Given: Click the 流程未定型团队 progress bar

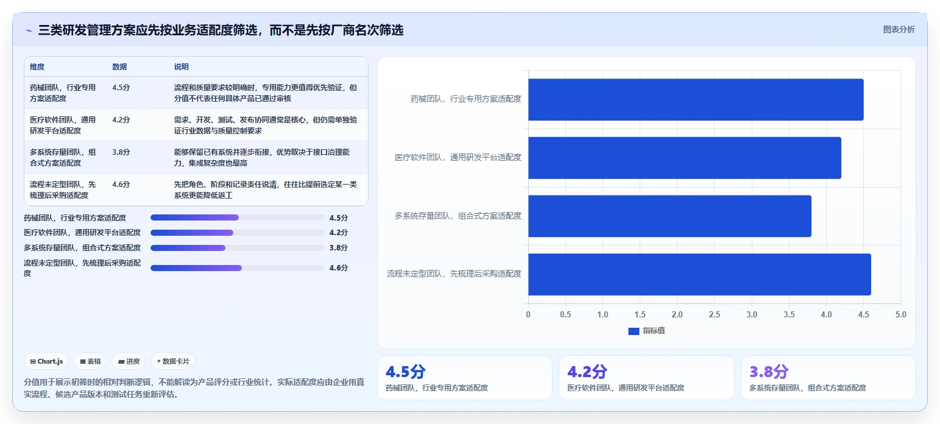Looking at the screenshot, I should coord(237,268).
